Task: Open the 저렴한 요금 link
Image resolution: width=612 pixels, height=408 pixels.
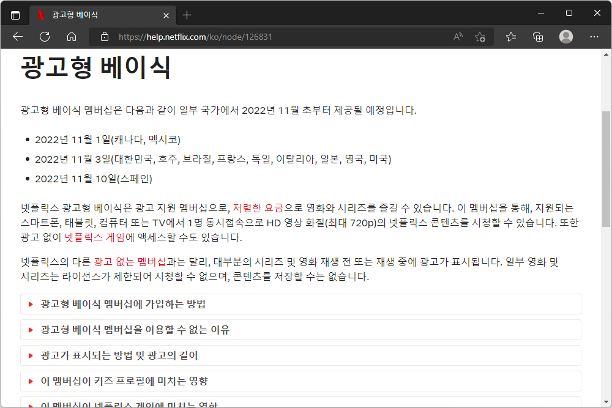Action: 258,208
